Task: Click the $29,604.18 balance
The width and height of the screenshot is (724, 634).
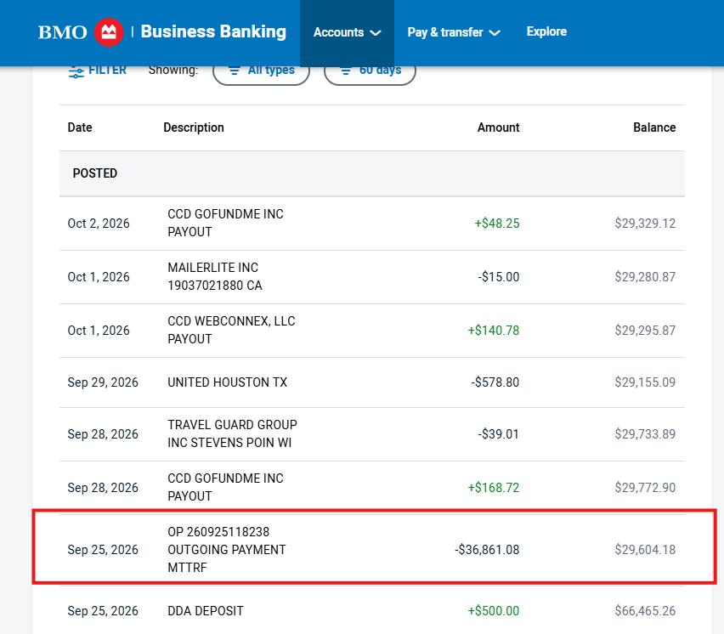Action: click(645, 550)
